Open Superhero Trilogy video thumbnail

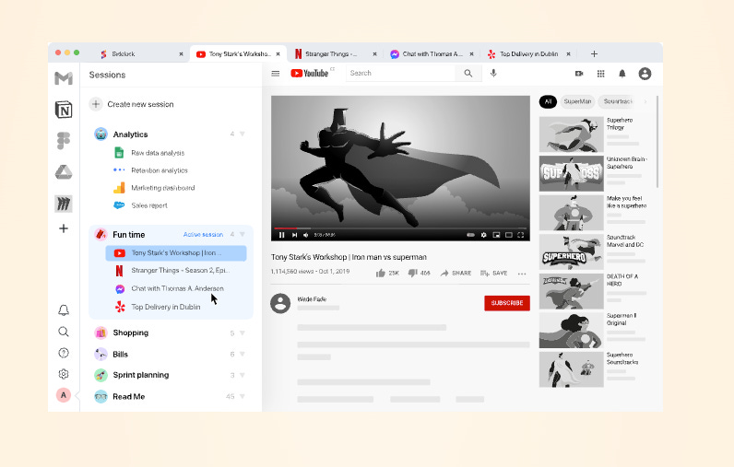coord(571,134)
